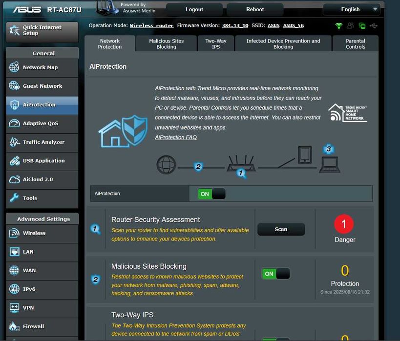Click the WAN globe icon
Screen dimensions: 400x341
pos(14,270)
